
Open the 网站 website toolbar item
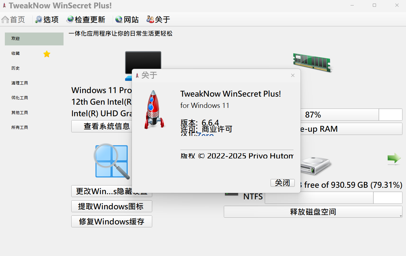click(127, 20)
